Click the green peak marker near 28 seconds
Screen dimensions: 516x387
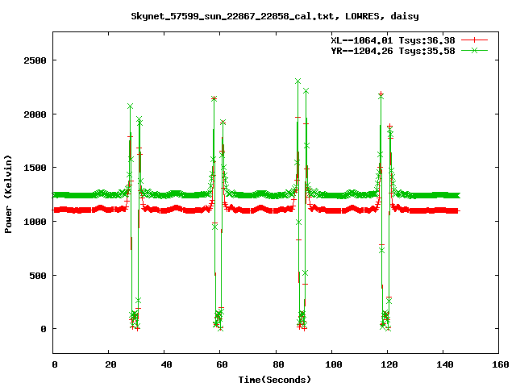click(x=130, y=106)
